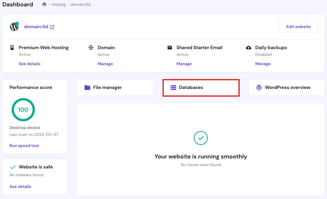This screenshot has width=327, height=199.
Task: Click the cloud icon for Daily backups
Action: (x=249, y=47)
